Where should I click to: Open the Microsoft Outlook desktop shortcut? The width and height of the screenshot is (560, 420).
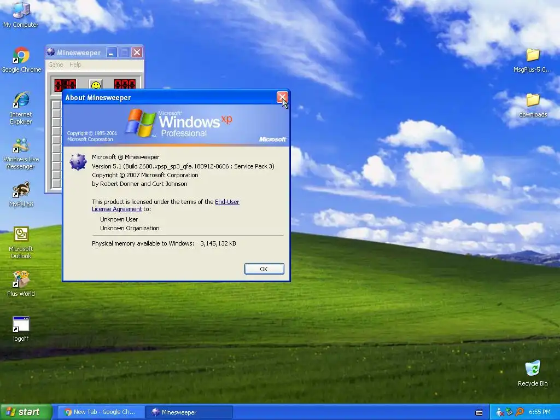[x=21, y=242]
